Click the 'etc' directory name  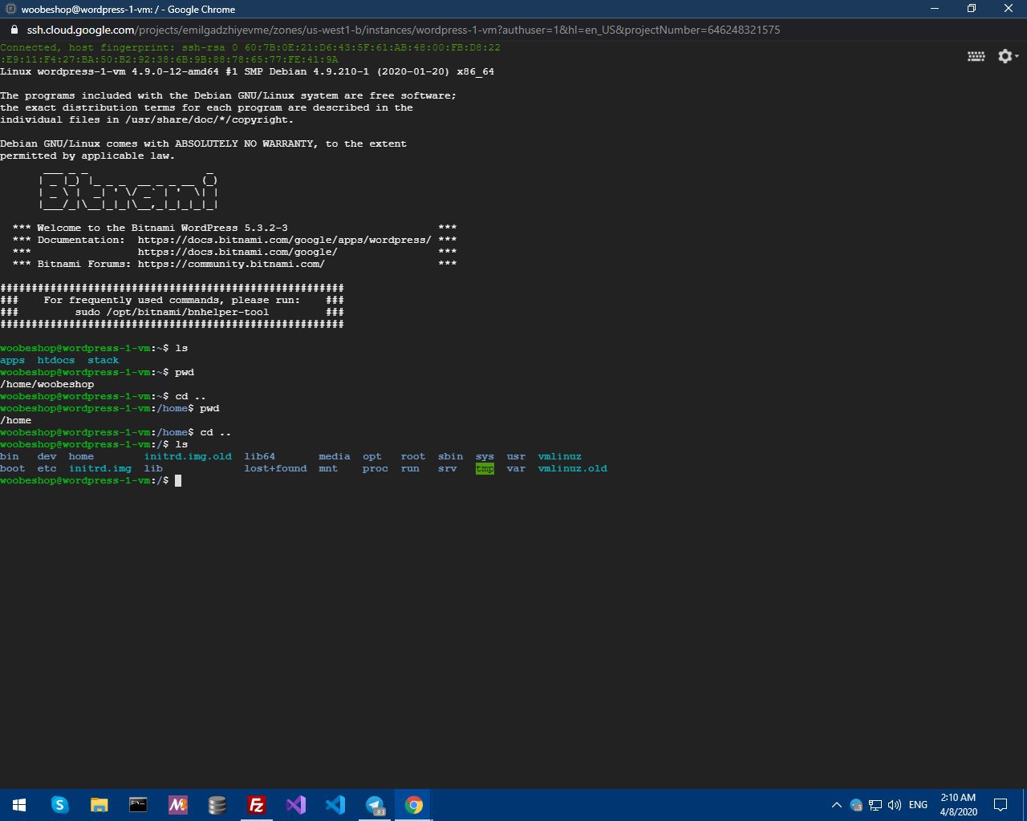tap(47, 468)
